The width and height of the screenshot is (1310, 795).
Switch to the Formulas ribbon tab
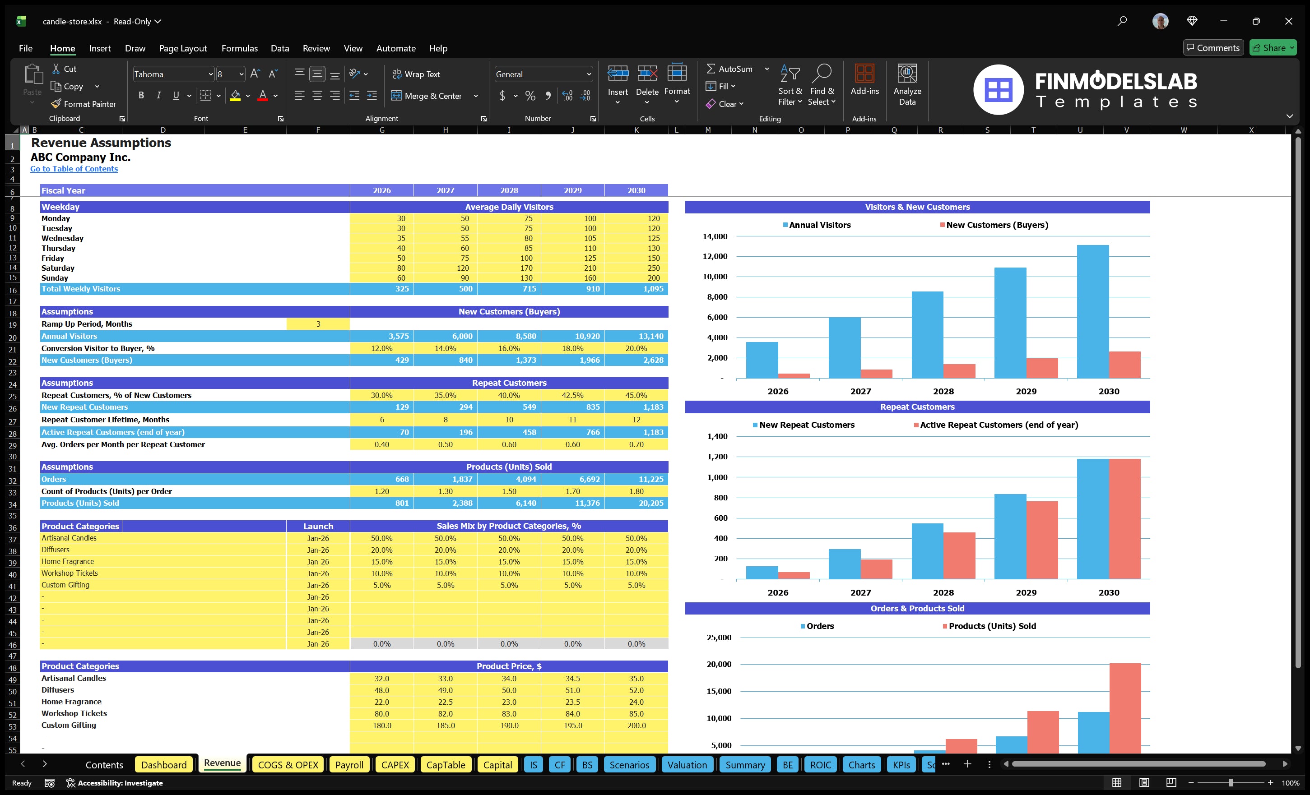point(239,48)
